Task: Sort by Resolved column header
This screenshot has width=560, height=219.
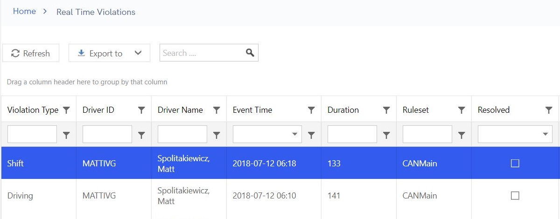Action: click(494, 110)
